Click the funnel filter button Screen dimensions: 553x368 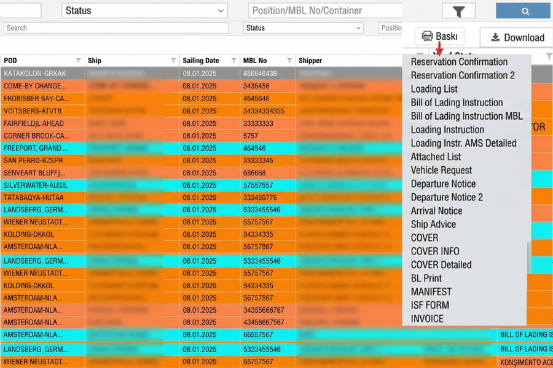pos(458,11)
